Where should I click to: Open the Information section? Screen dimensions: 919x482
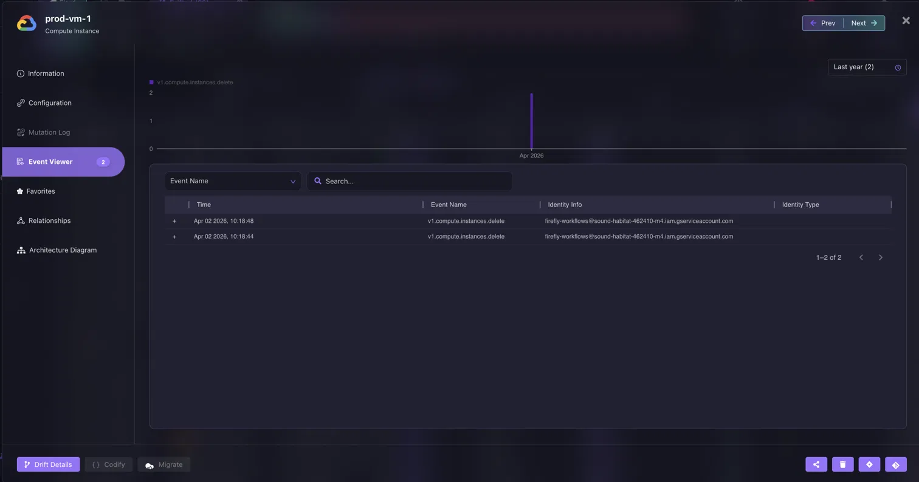41,73
